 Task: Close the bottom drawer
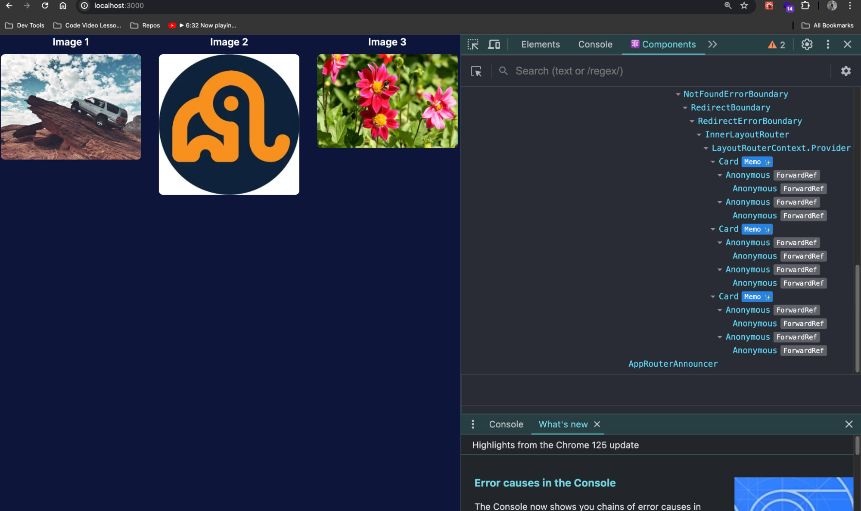click(849, 424)
